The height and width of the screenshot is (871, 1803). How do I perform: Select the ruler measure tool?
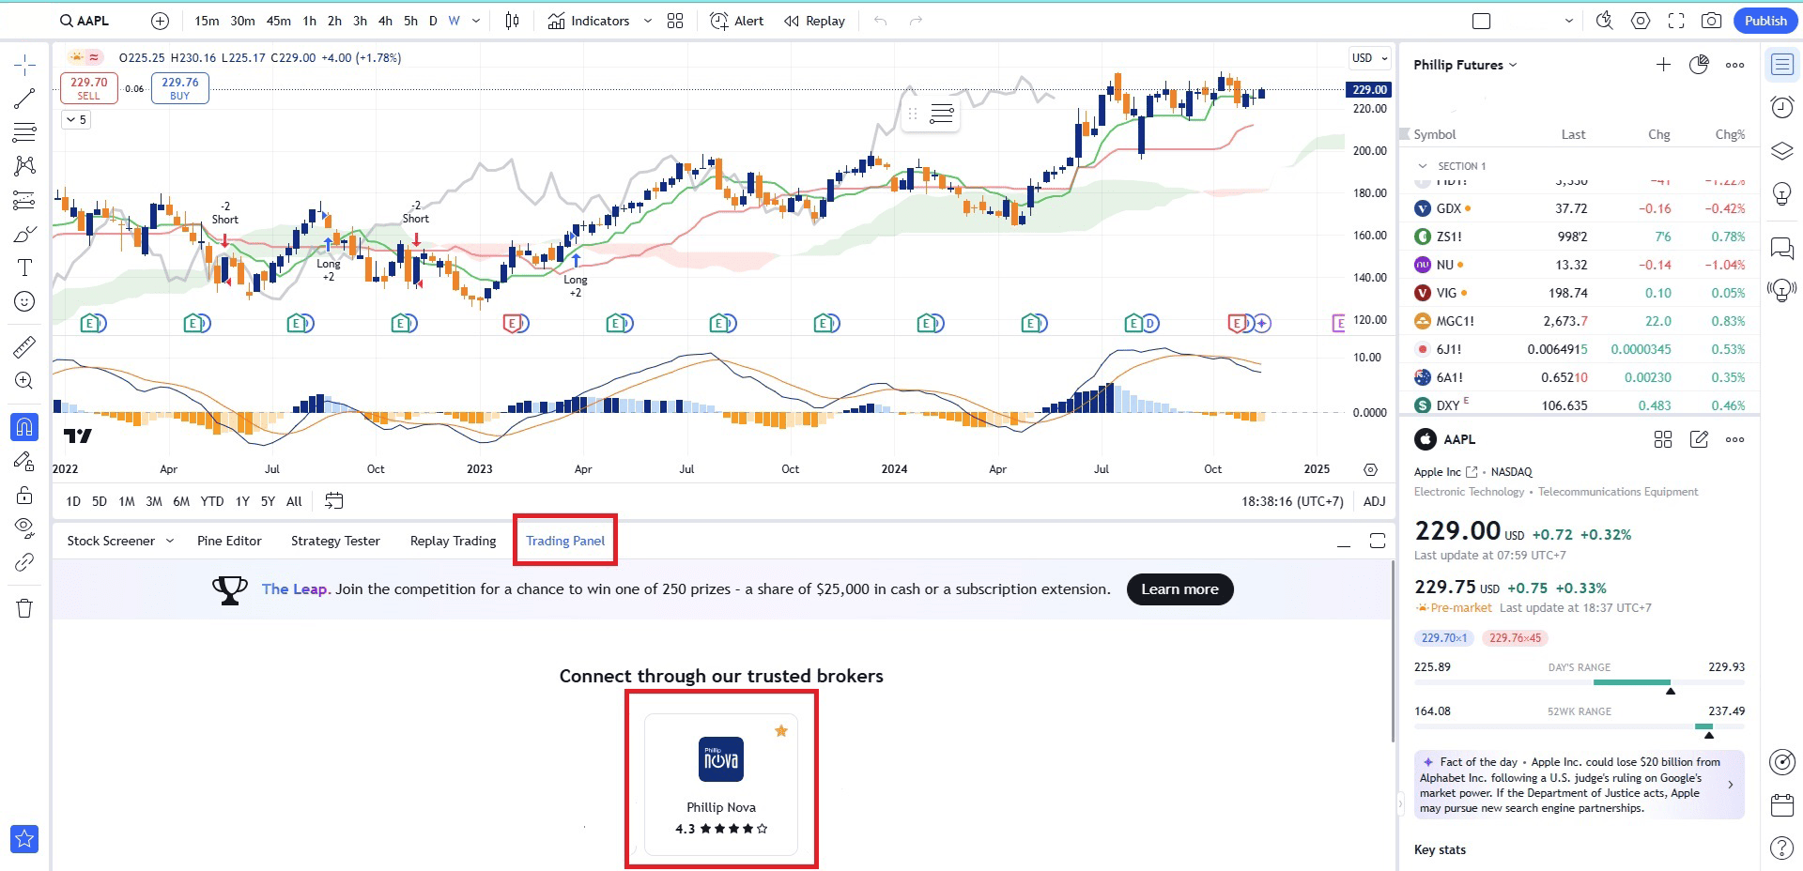point(25,347)
